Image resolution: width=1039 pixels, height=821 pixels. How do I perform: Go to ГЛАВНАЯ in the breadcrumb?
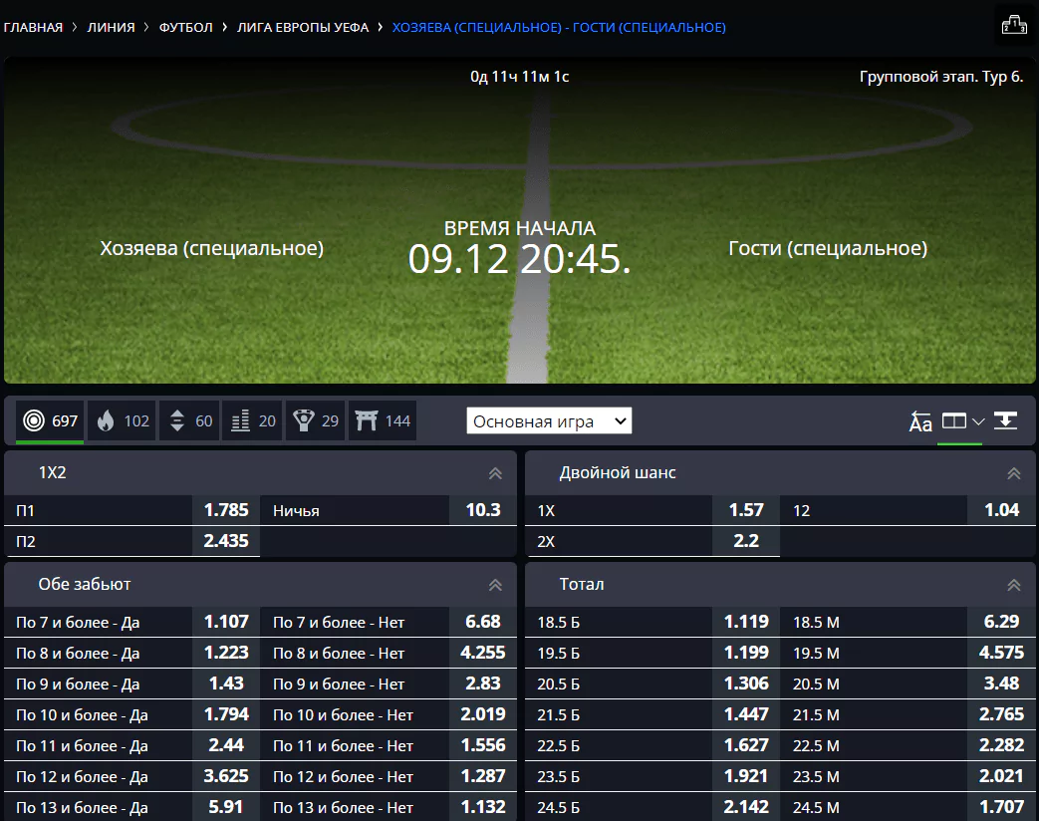coord(33,27)
